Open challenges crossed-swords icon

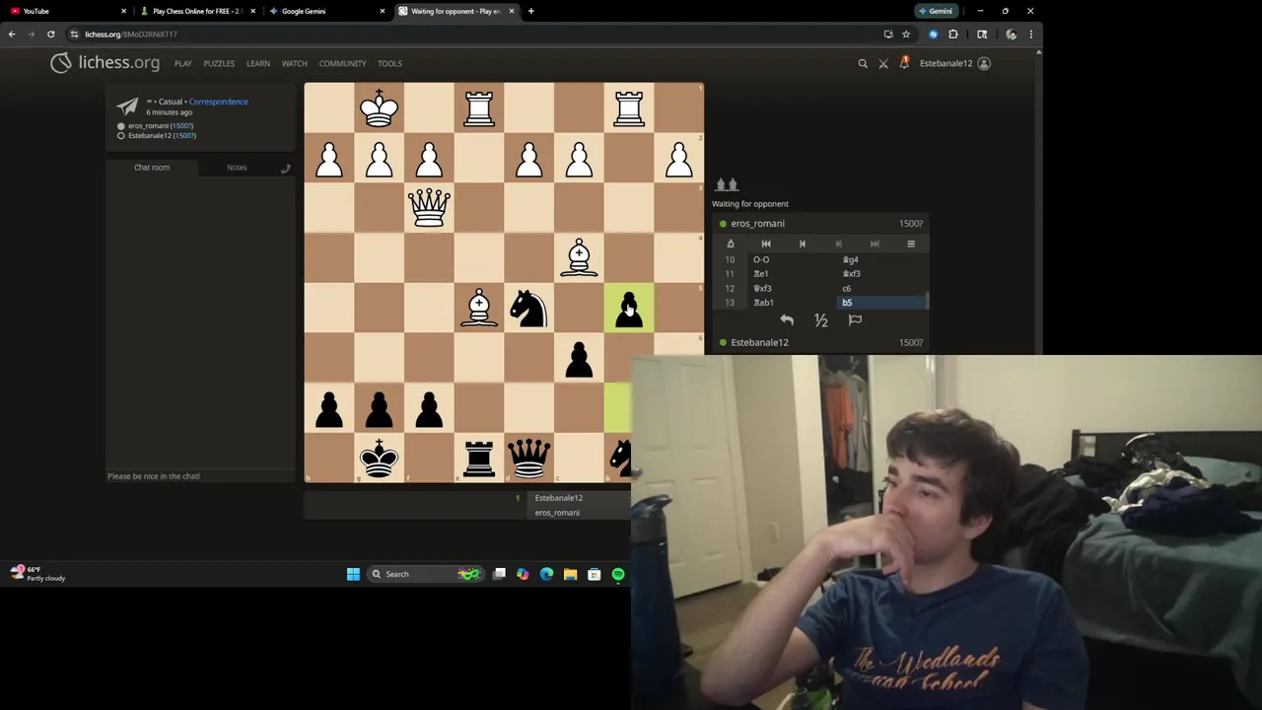(883, 63)
